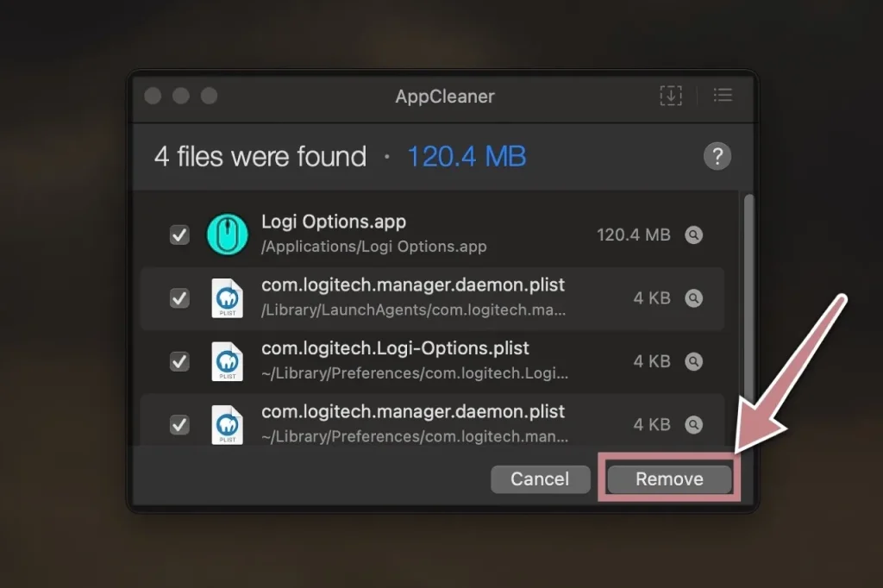Select the Logi Options.app file name
This screenshot has width=883, height=588.
click(334, 222)
